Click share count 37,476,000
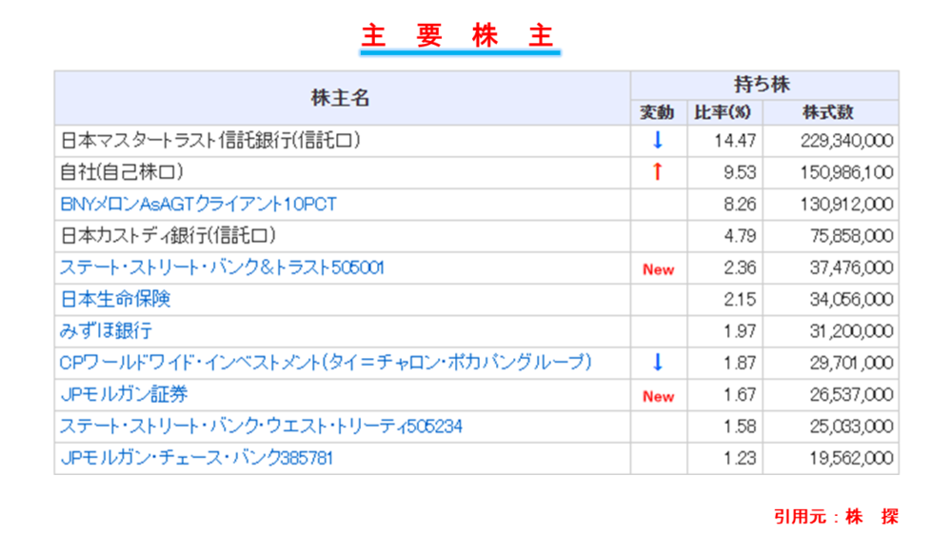This screenshot has height=536, width=952. click(x=852, y=268)
